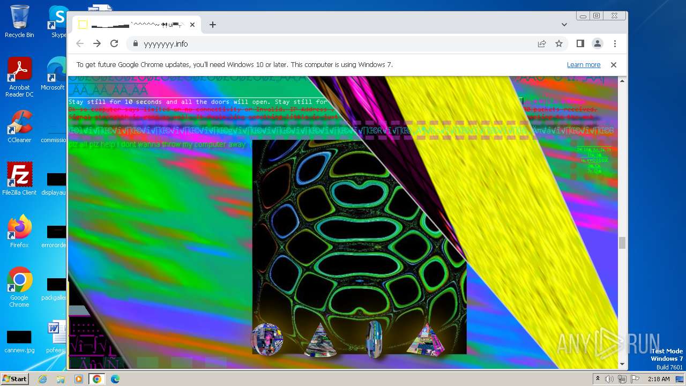686x386 pixels.
Task: Click the glass cone object
Action: click(x=320, y=340)
